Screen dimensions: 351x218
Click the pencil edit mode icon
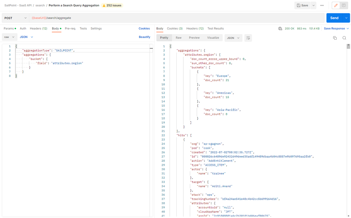336,5
